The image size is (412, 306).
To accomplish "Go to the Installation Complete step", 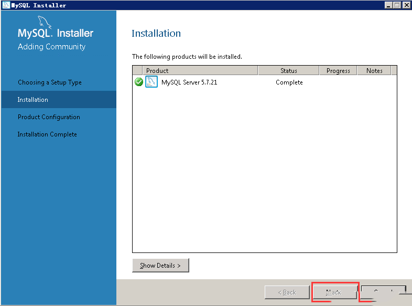I will 47,134.
